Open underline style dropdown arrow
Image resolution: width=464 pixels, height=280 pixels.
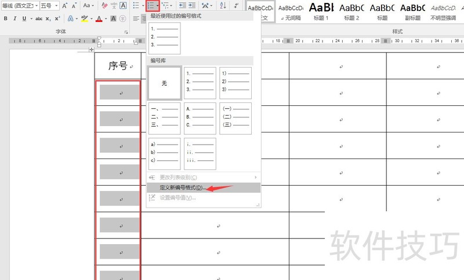coord(31,19)
